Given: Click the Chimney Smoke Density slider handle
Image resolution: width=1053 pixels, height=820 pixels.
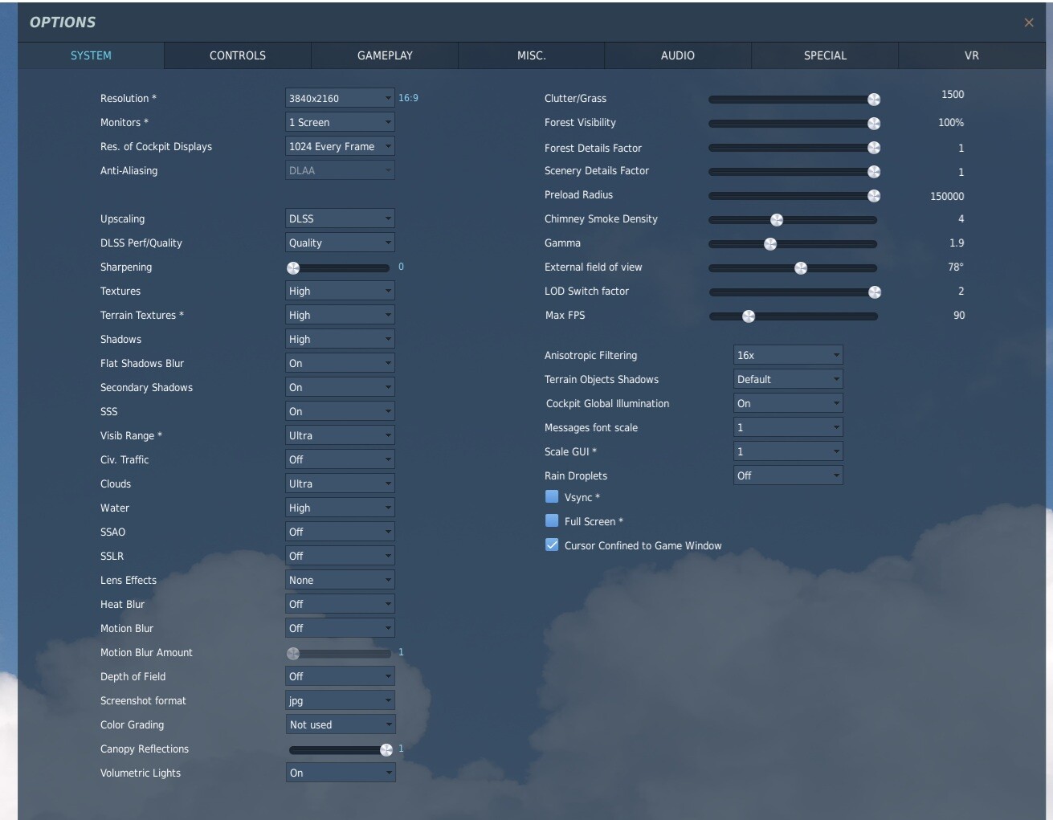Looking at the screenshot, I should click(x=777, y=219).
